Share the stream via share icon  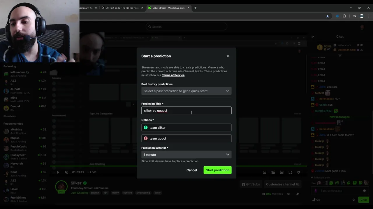[288, 194]
